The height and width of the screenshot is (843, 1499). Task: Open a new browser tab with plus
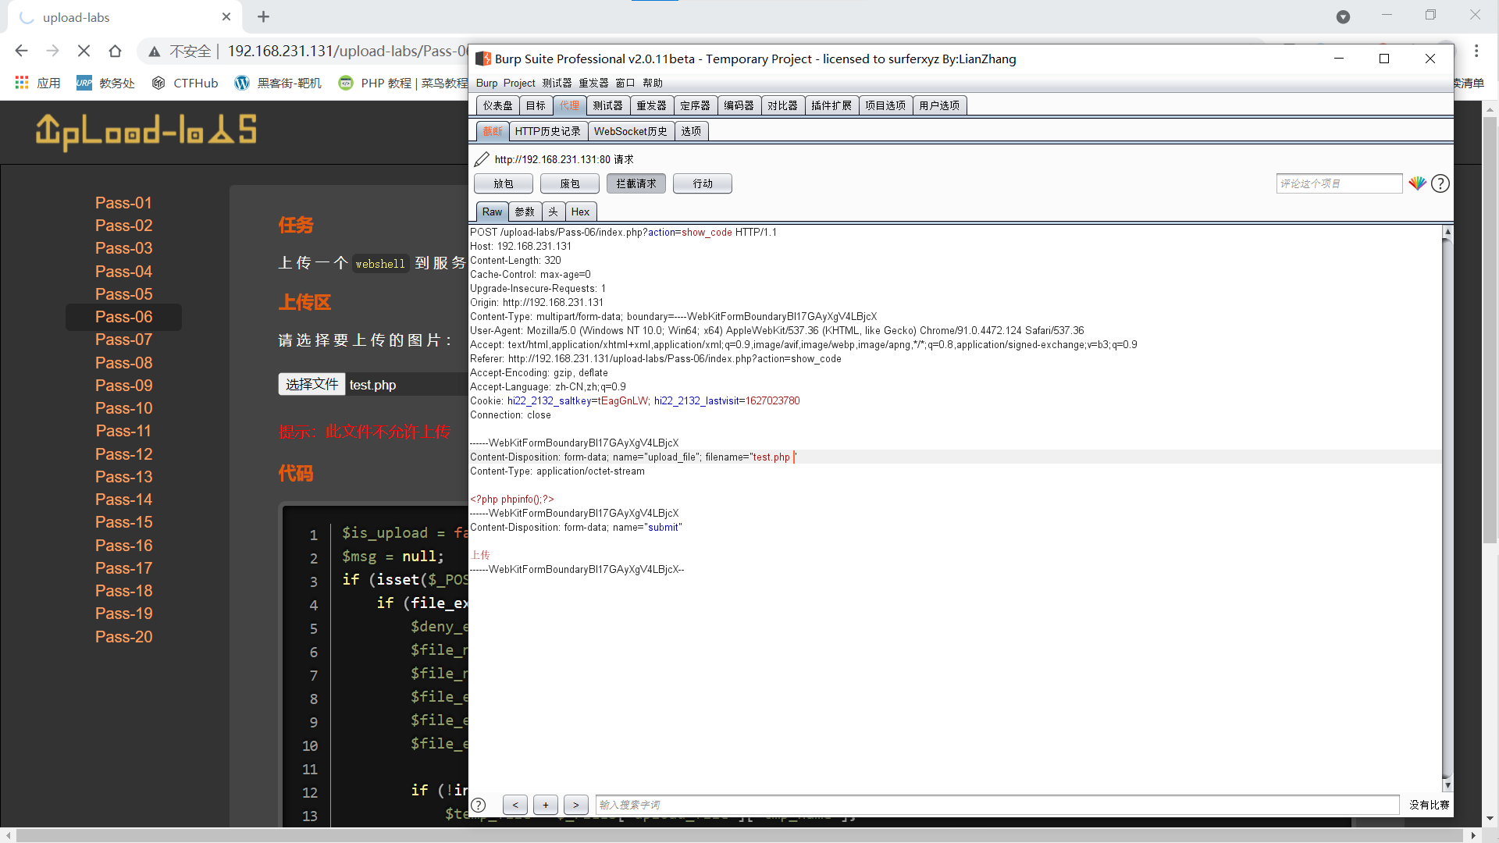[x=264, y=16]
